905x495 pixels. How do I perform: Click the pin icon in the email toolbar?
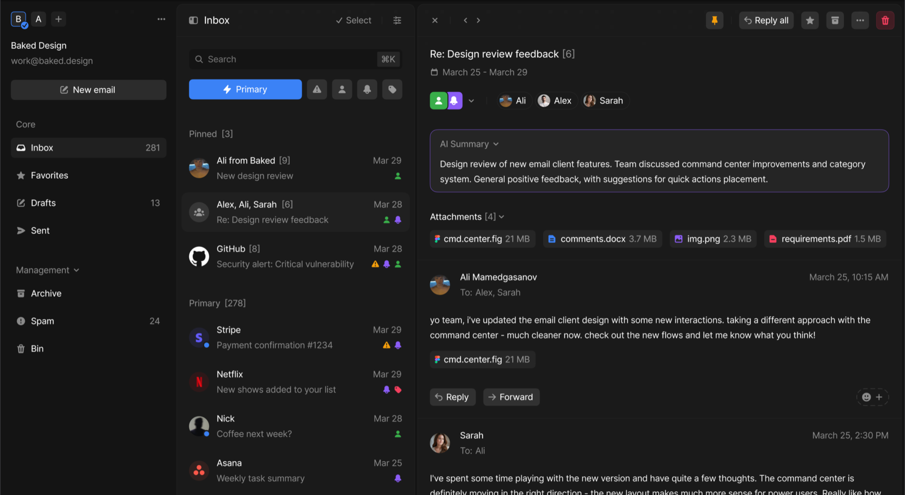click(x=714, y=20)
